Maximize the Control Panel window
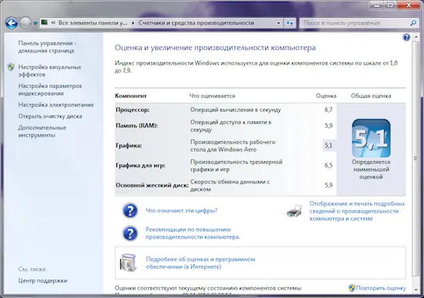The height and width of the screenshot is (298, 424). pos(390,5)
